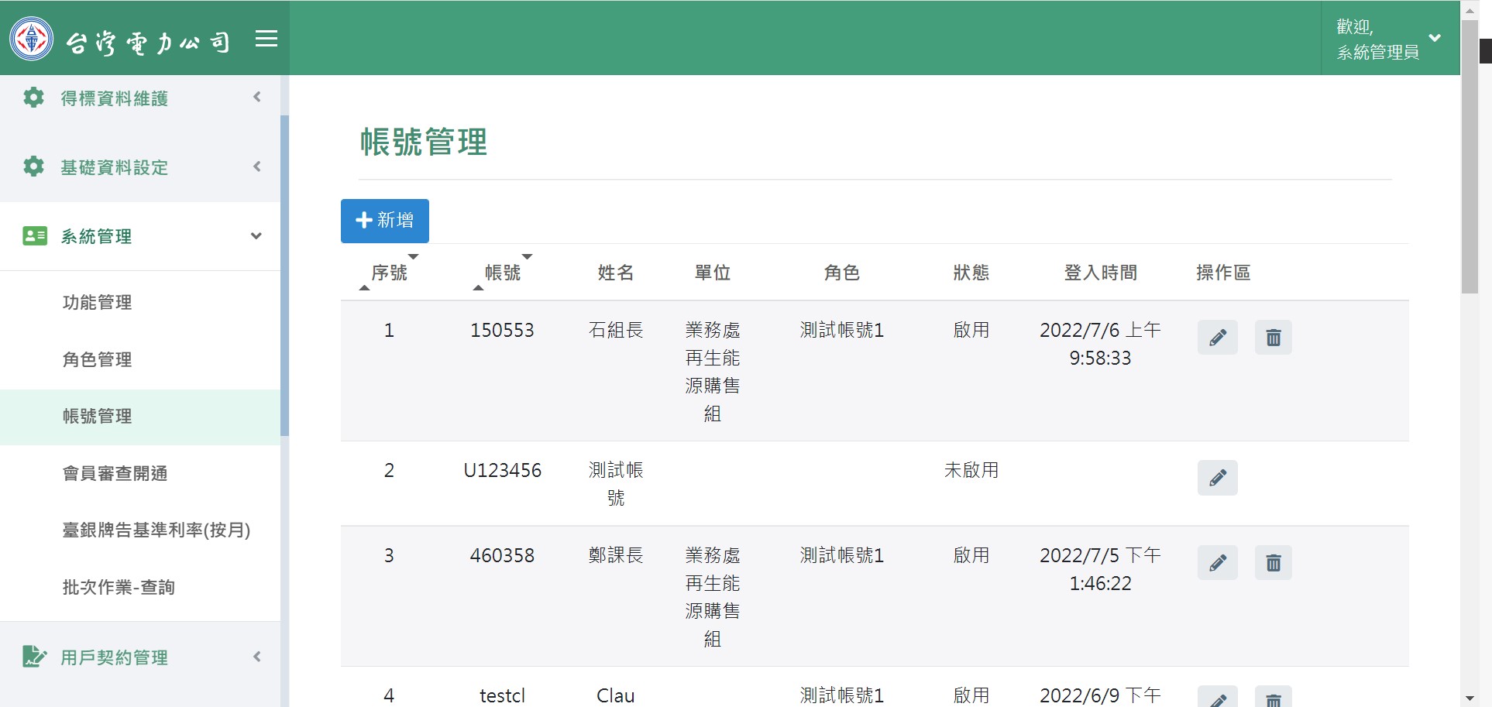Sort the 序號 column descending
1492x707 pixels.
413,256
